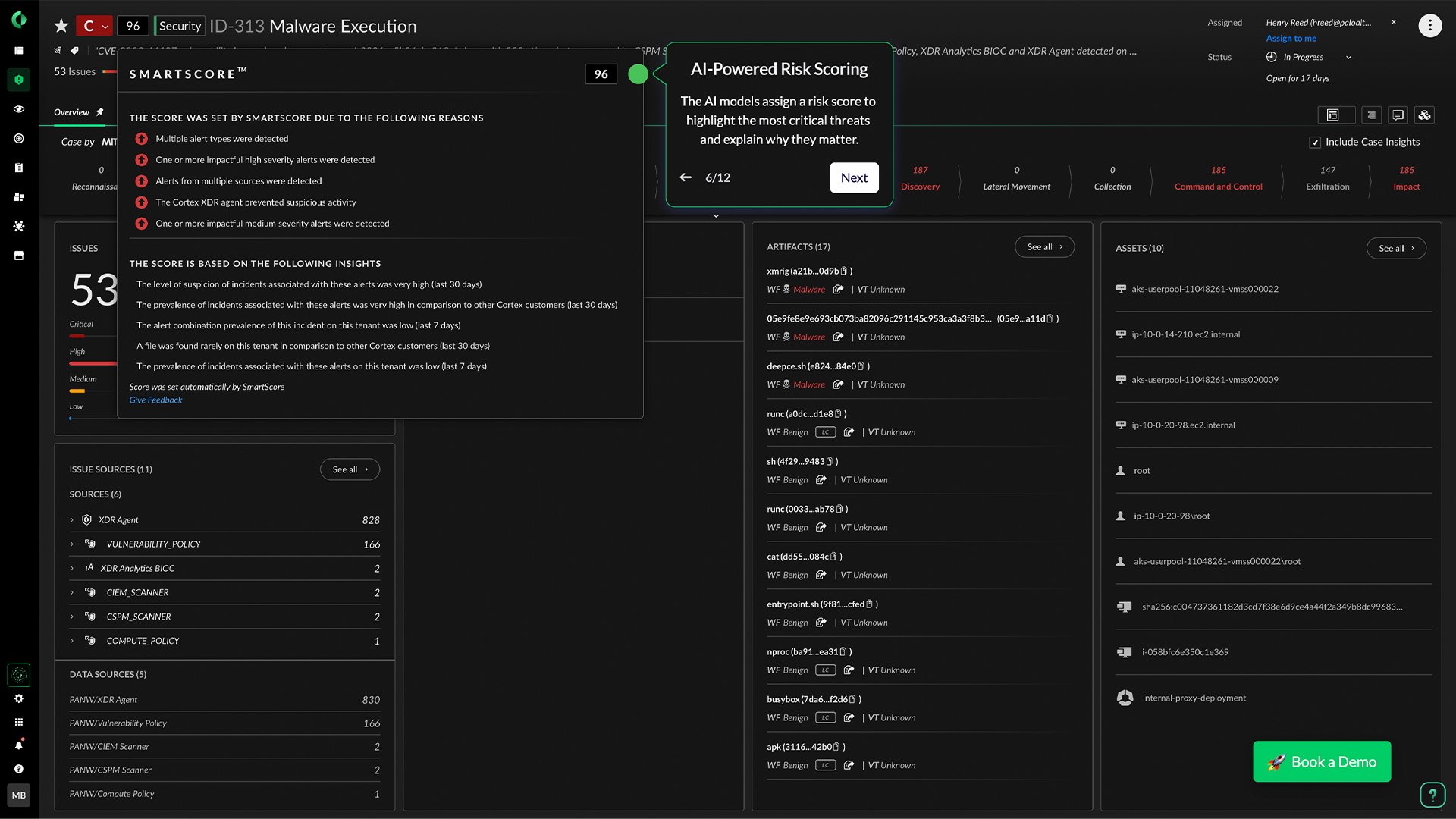
Task: Toggle the favorite star on case ID-313
Action: click(61, 25)
